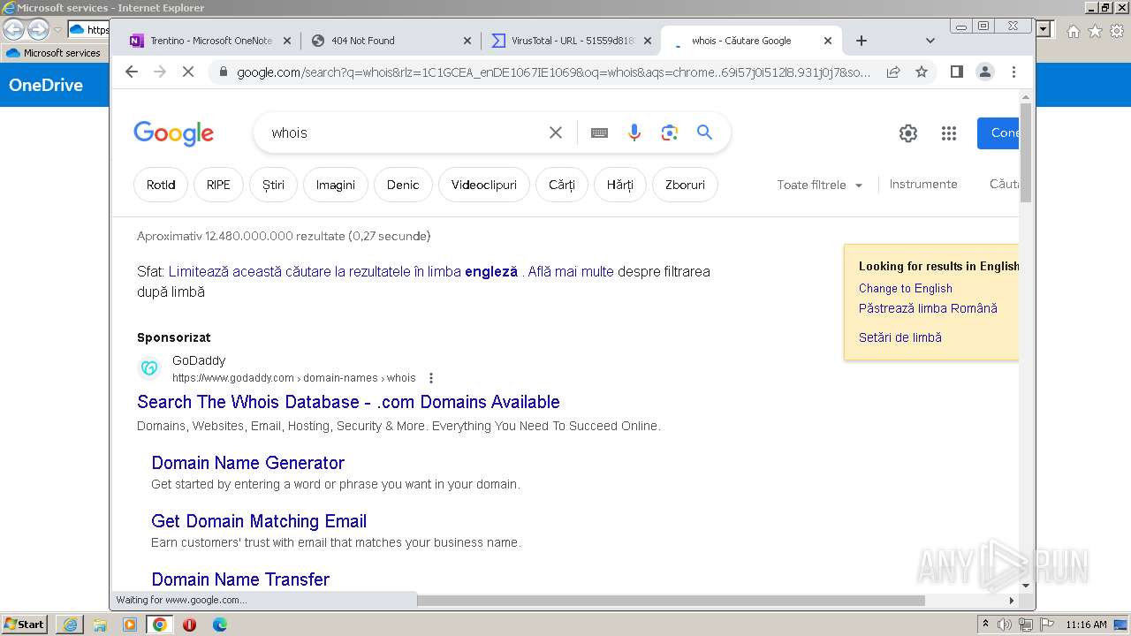This screenshot has height=636, width=1131.
Task: Open Opera from the taskbar
Action: pyautogui.click(x=189, y=625)
